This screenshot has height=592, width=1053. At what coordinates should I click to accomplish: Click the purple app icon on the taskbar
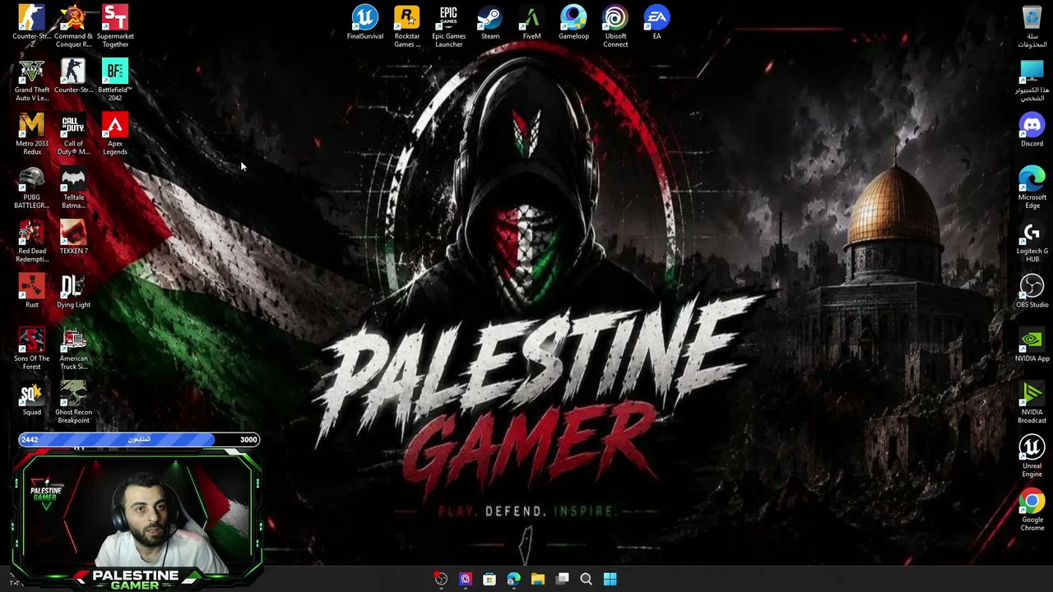click(465, 579)
